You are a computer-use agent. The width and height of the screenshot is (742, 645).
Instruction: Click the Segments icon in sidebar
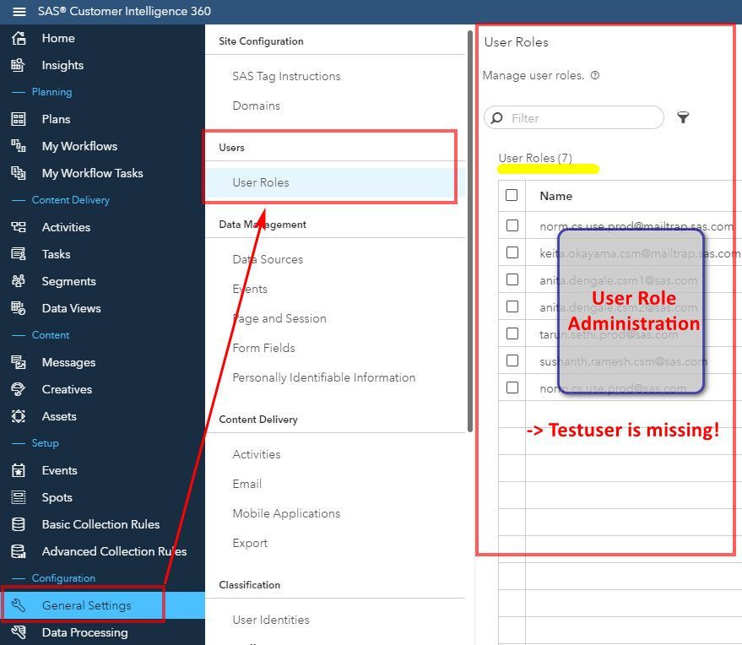click(19, 281)
